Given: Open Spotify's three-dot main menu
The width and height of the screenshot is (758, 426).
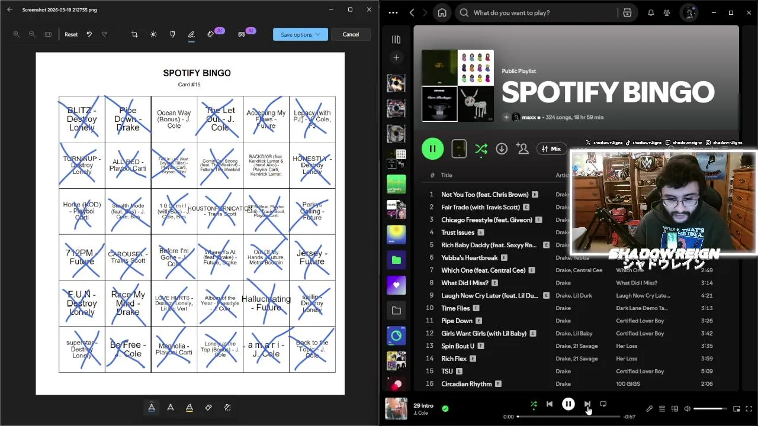Looking at the screenshot, I should (x=393, y=12).
